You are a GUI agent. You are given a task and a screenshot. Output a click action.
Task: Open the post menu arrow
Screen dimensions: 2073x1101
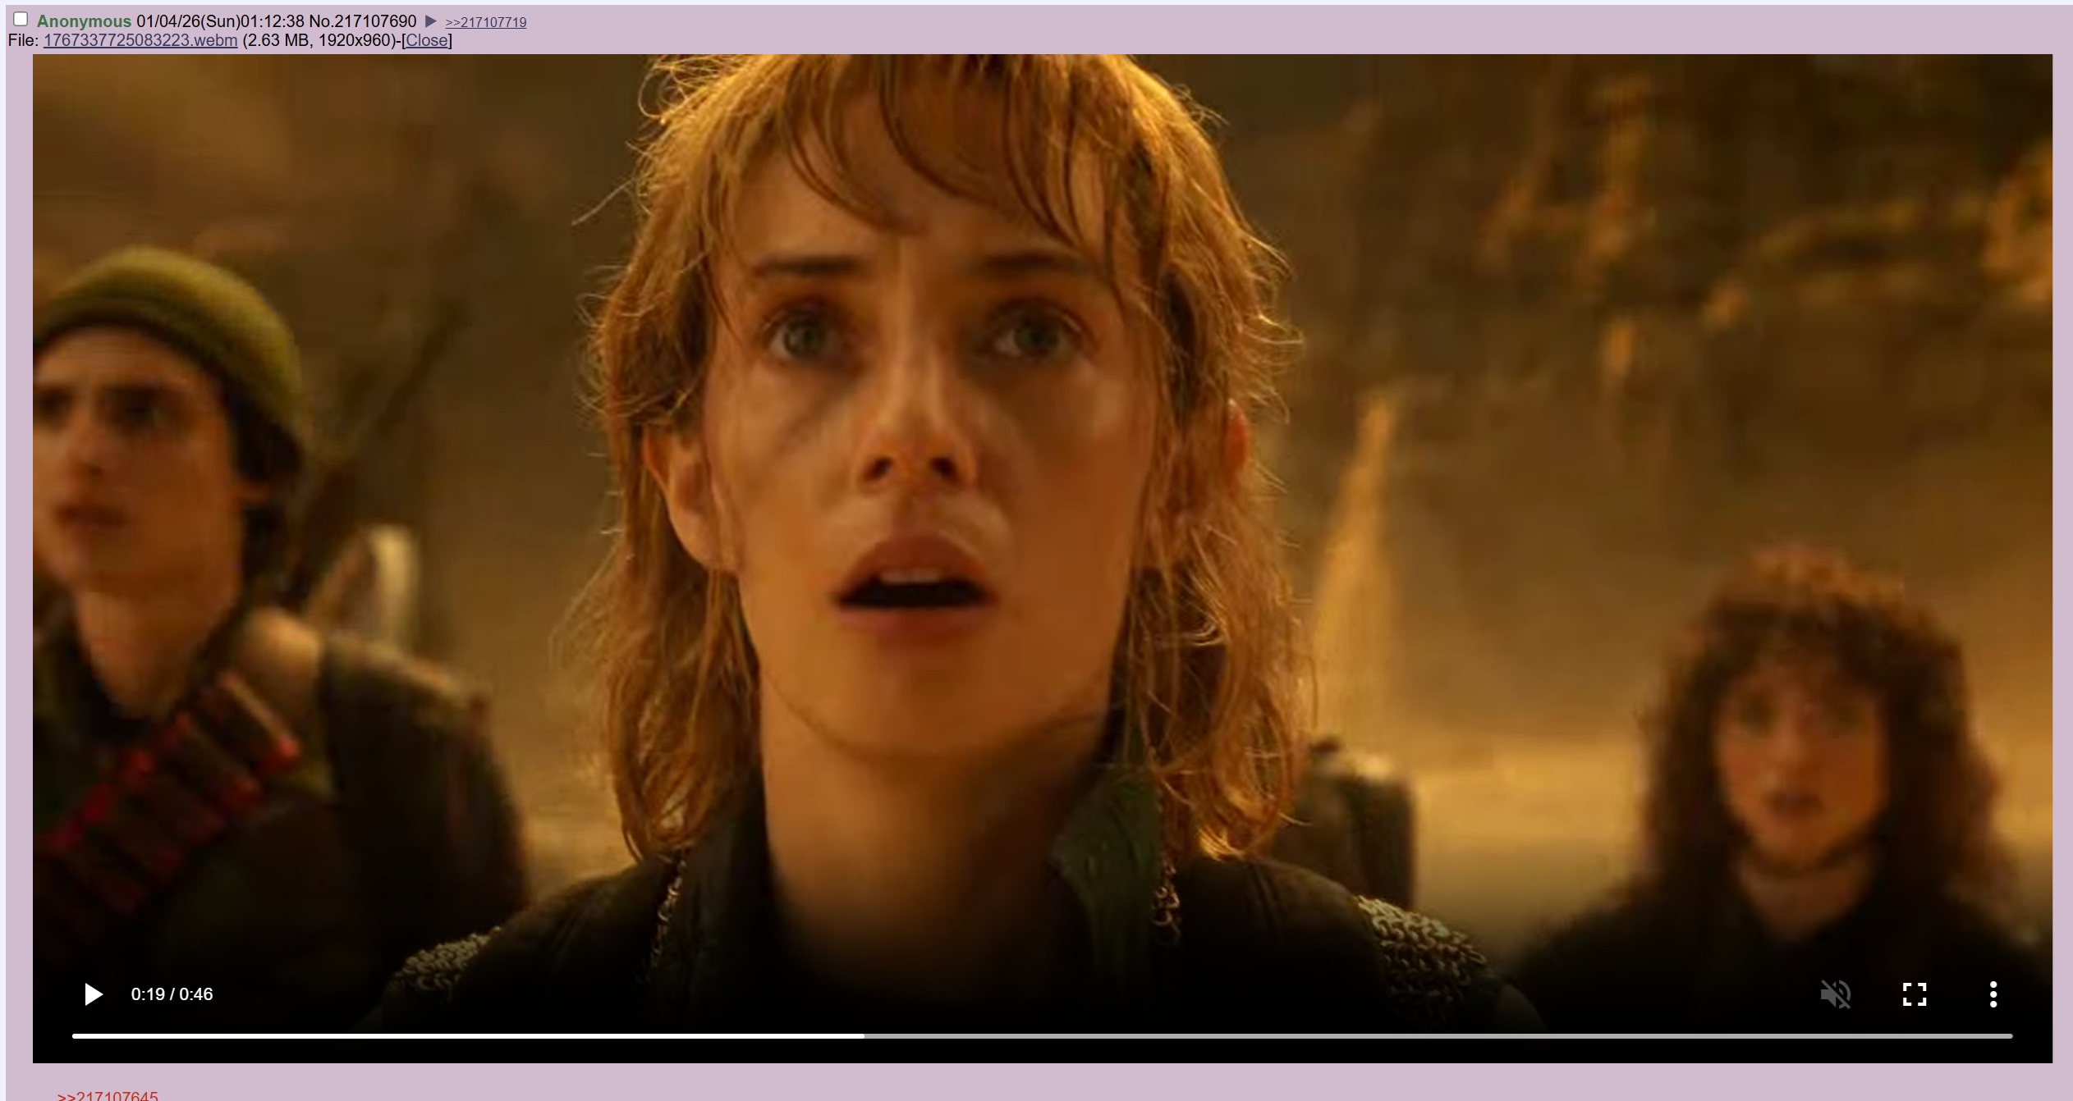430,21
